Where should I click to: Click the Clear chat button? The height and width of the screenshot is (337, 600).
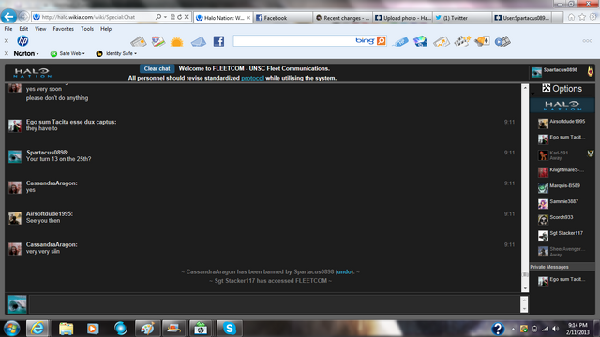tap(157, 68)
